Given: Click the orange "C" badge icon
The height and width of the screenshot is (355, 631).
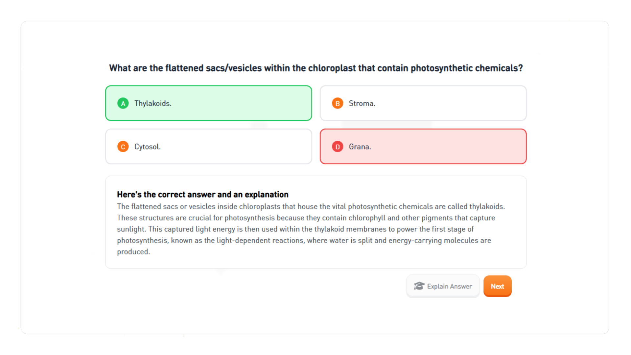Looking at the screenshot, I should 123,147.
